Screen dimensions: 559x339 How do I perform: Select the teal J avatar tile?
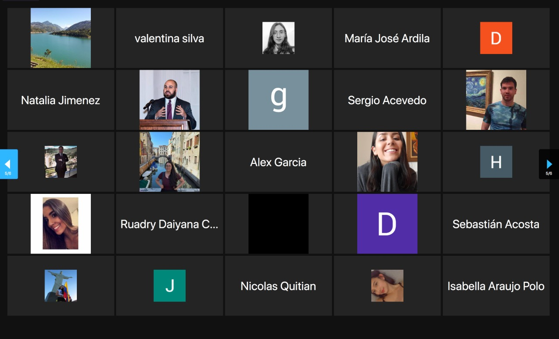click(x=169, y=285)
